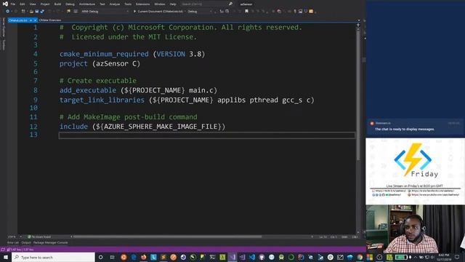The width and height of the screenshot is (465, 262).
Task: Click the yellow icon ending the toolbar
Action: coord(311,12)
